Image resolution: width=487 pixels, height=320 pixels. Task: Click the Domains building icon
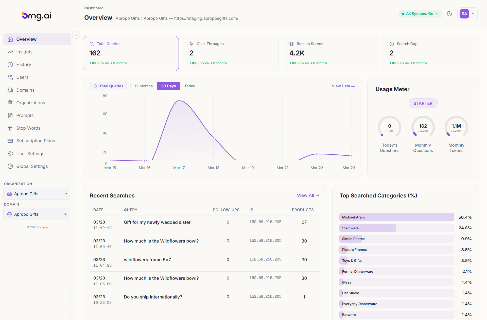(x=10, y=90)
